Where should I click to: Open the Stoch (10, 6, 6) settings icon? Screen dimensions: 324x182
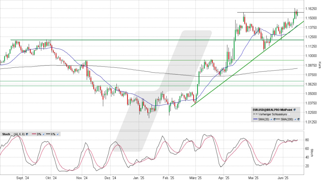click(27, 134)
